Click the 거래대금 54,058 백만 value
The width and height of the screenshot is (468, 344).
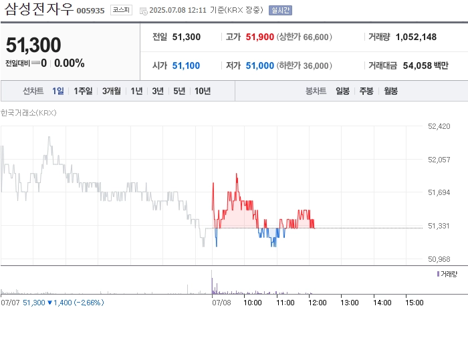(x=425, y=65)
